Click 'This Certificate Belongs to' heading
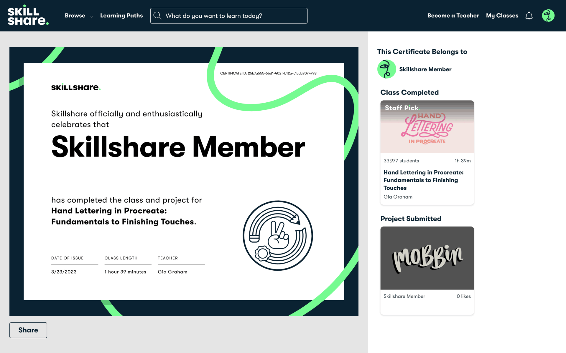Image resolution: width=566 pixels, height=353 pixels. click(x=422, y=52)
